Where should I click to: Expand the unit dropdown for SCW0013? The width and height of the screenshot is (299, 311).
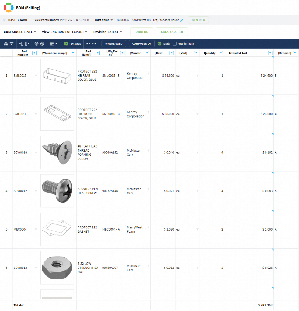click(197, 268)
